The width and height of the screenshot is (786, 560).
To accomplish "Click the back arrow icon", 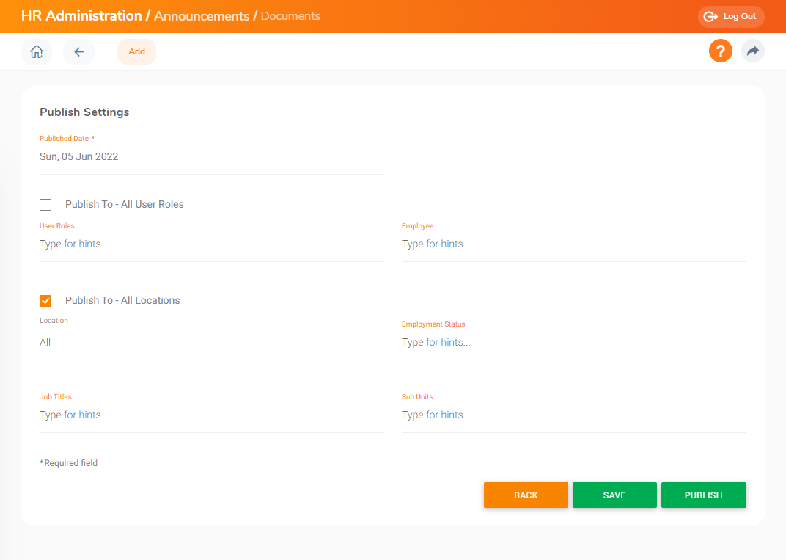I will tap(78, 51).
